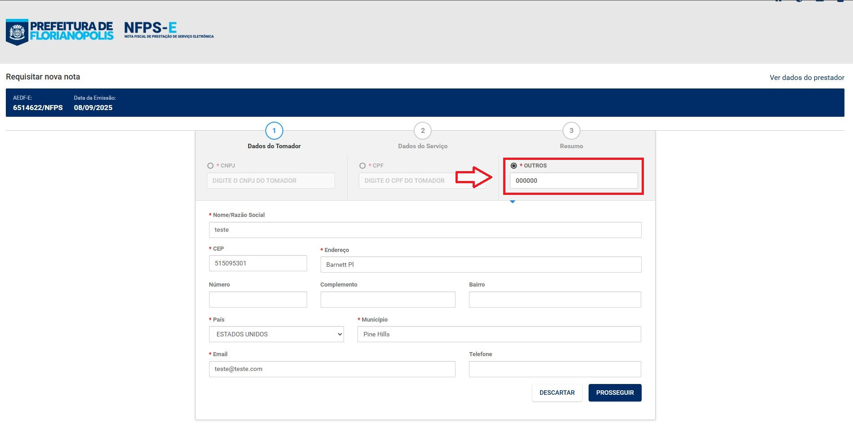Screen dimensions: 853x428
Task: Open the Ver dados do prestador link
Action: [807, 77]
